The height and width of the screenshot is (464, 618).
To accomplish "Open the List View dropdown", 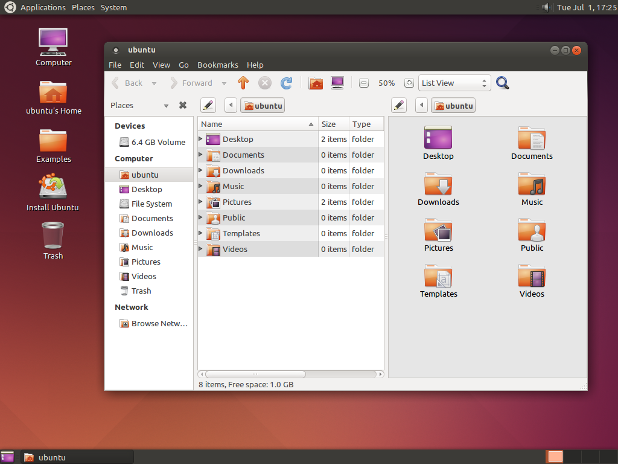I will [454, 83].
